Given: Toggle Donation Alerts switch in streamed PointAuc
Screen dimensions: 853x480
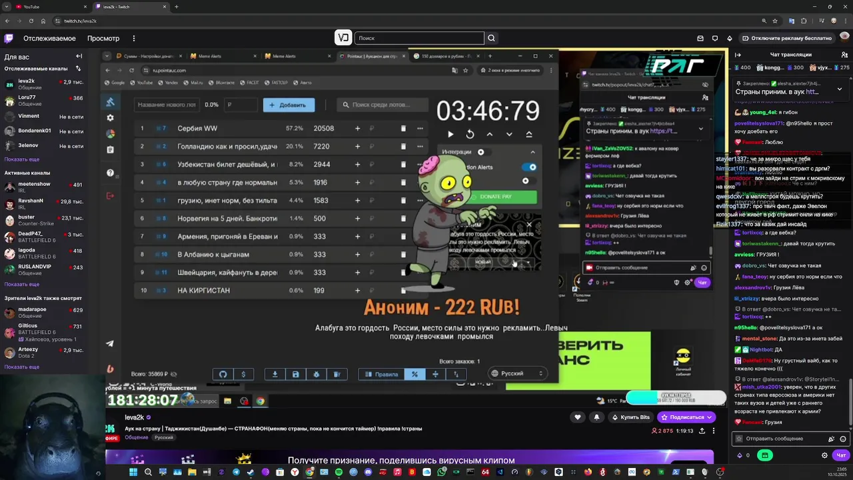Looking at the screenshot, I should click(529, 167).
